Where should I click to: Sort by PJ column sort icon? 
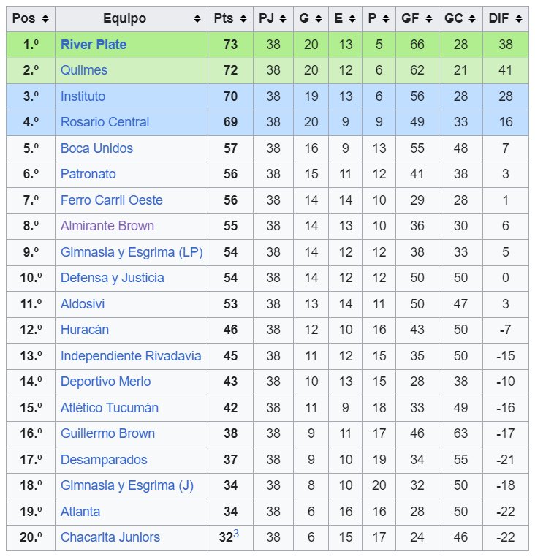283,19
